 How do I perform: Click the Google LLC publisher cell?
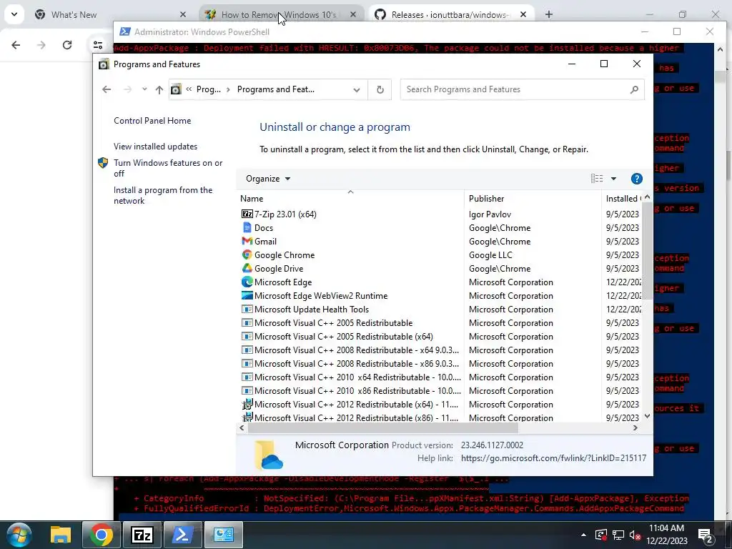pos(490,254)
